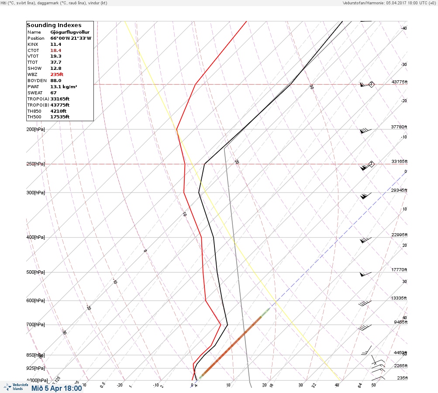Image resolution: width=438 pixels, height=393 pixels.
Task: Click the 37780ft height label
Action: 399,127
